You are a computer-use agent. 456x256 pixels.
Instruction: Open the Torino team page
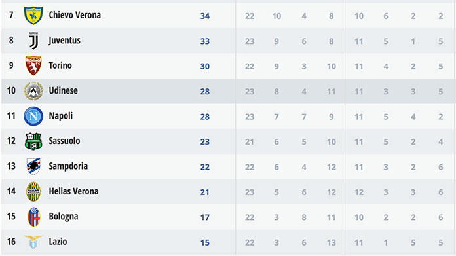pyautogui.click(x=60, y=65)
